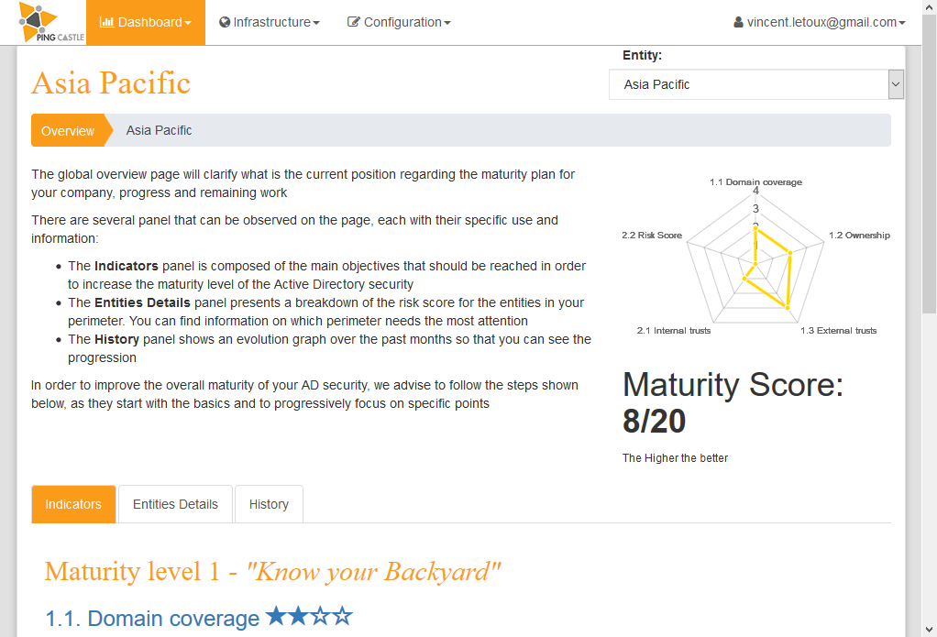The image size is (937, 637).
Task: Click the Configuration edit pencil icon
Action: pos(354,22)
